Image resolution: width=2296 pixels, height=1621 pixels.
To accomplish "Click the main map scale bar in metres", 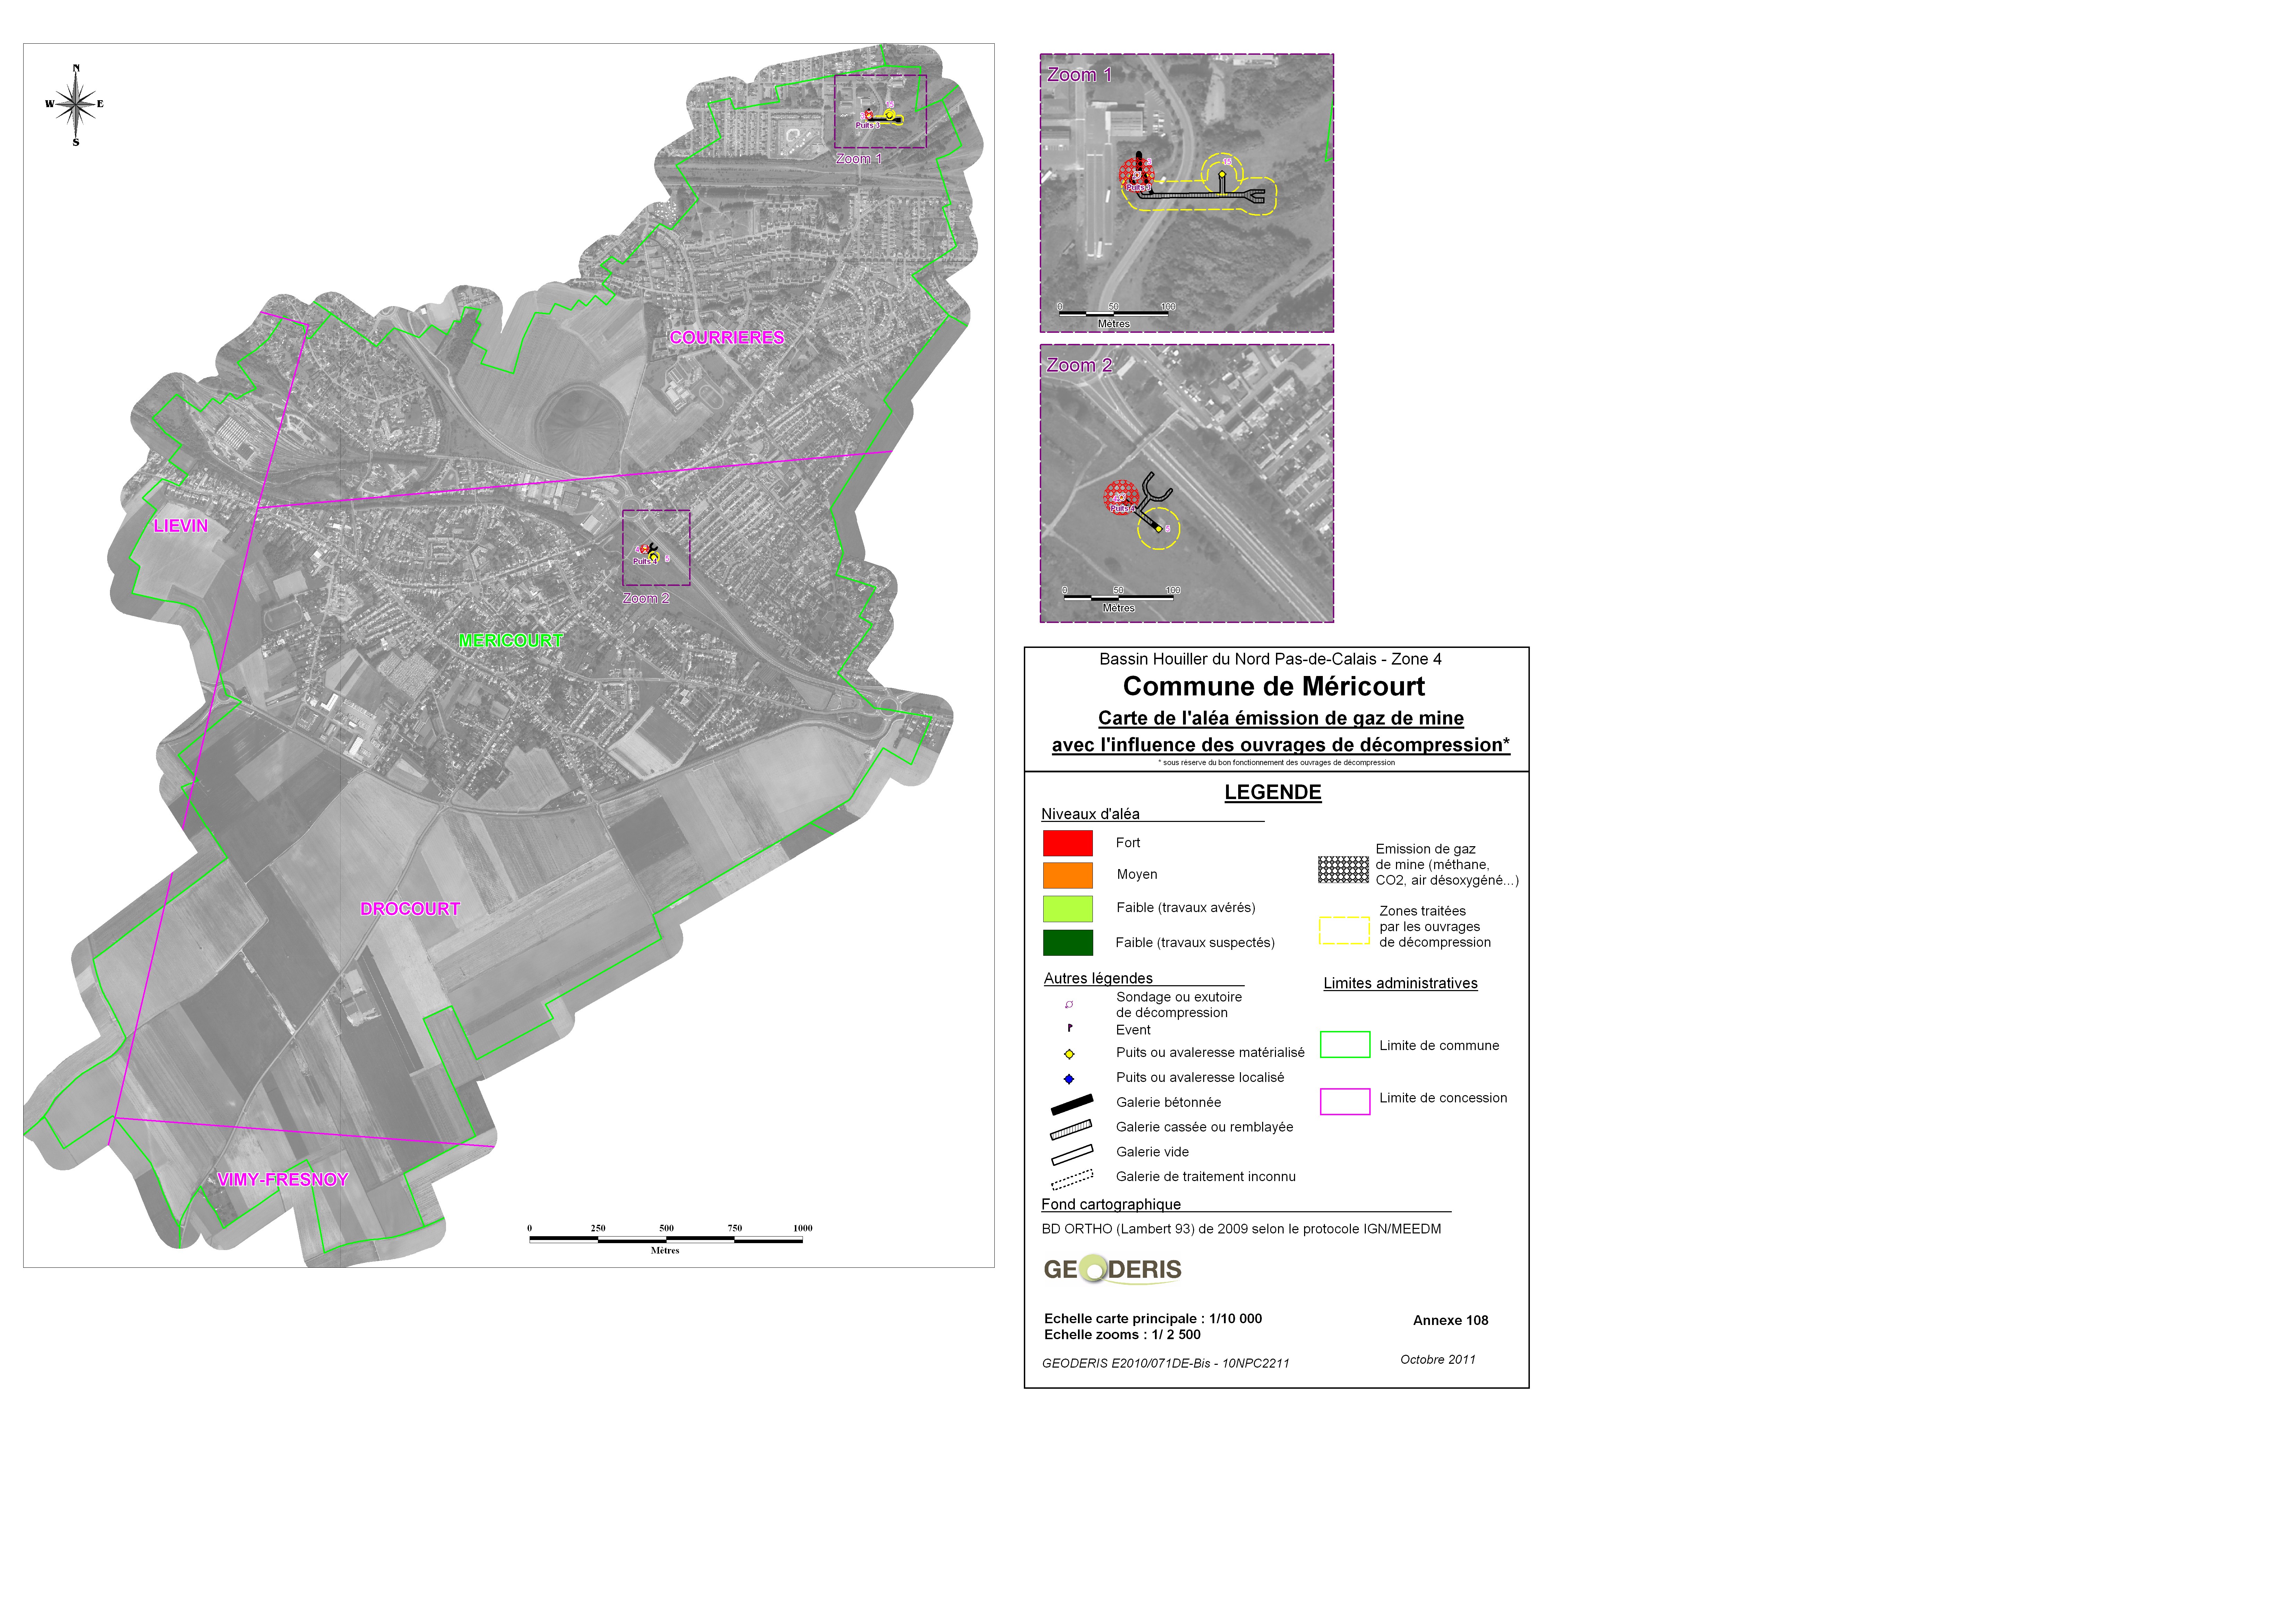I will (666, 1239).
